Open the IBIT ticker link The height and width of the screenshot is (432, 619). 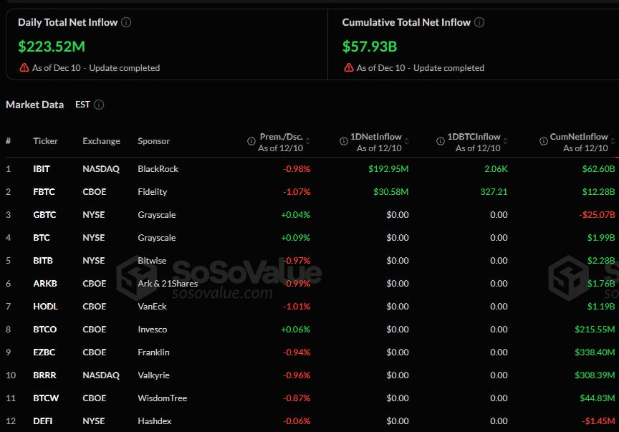41,168
